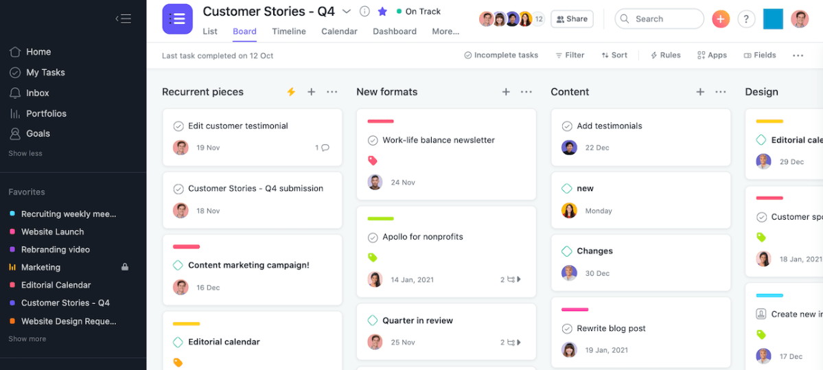Image resolution: width=823 pixels, height=370 pixels.
Task: Open Content column more options menu
Action: click(721, 92)
